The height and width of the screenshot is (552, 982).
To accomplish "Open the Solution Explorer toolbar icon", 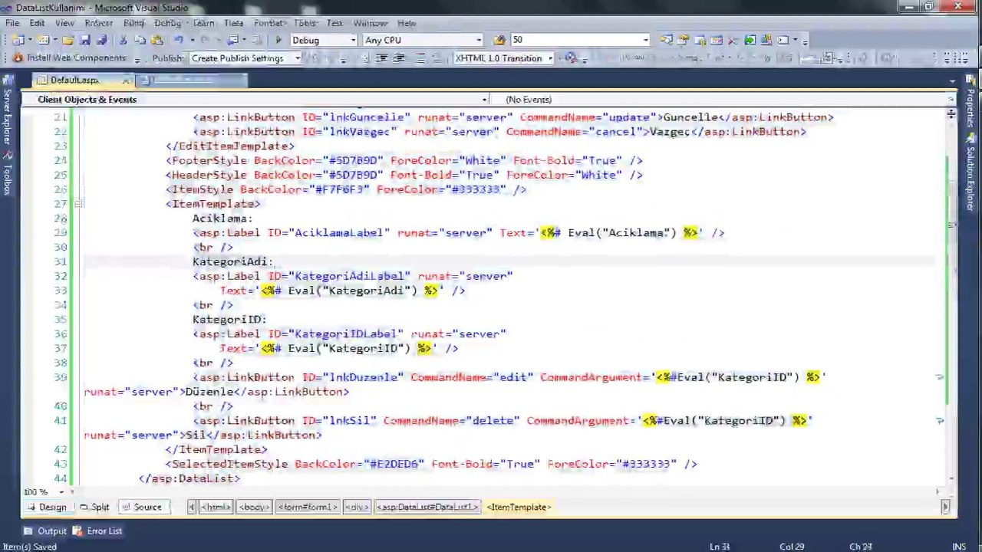I will pos(666,40).
